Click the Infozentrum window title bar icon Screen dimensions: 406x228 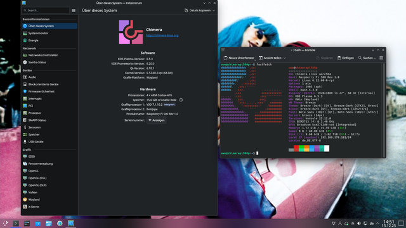coord(24,3)
